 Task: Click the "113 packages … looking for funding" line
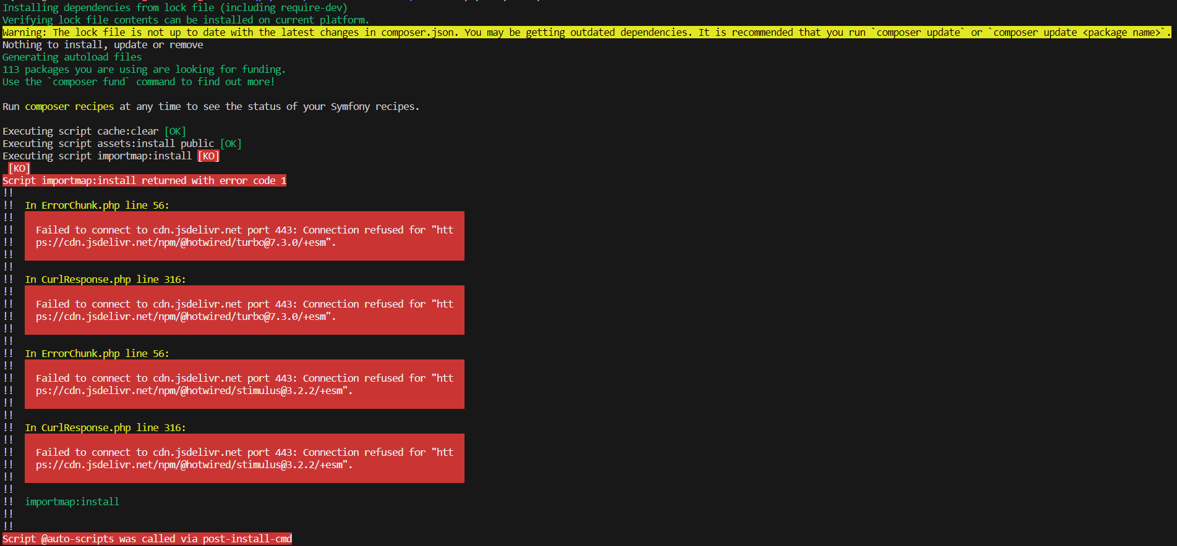point(143,69)
